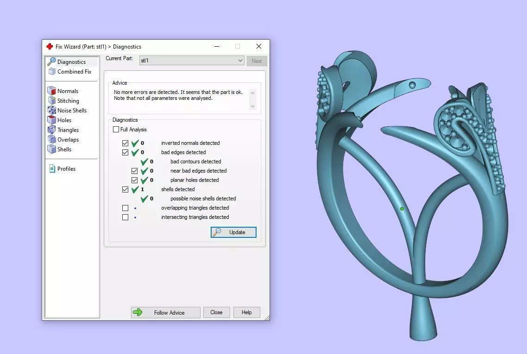Viewport: 527px width, 354px height.
Task: Minimize the Fix Wizard dialog
Action: (x=217, y=46)
